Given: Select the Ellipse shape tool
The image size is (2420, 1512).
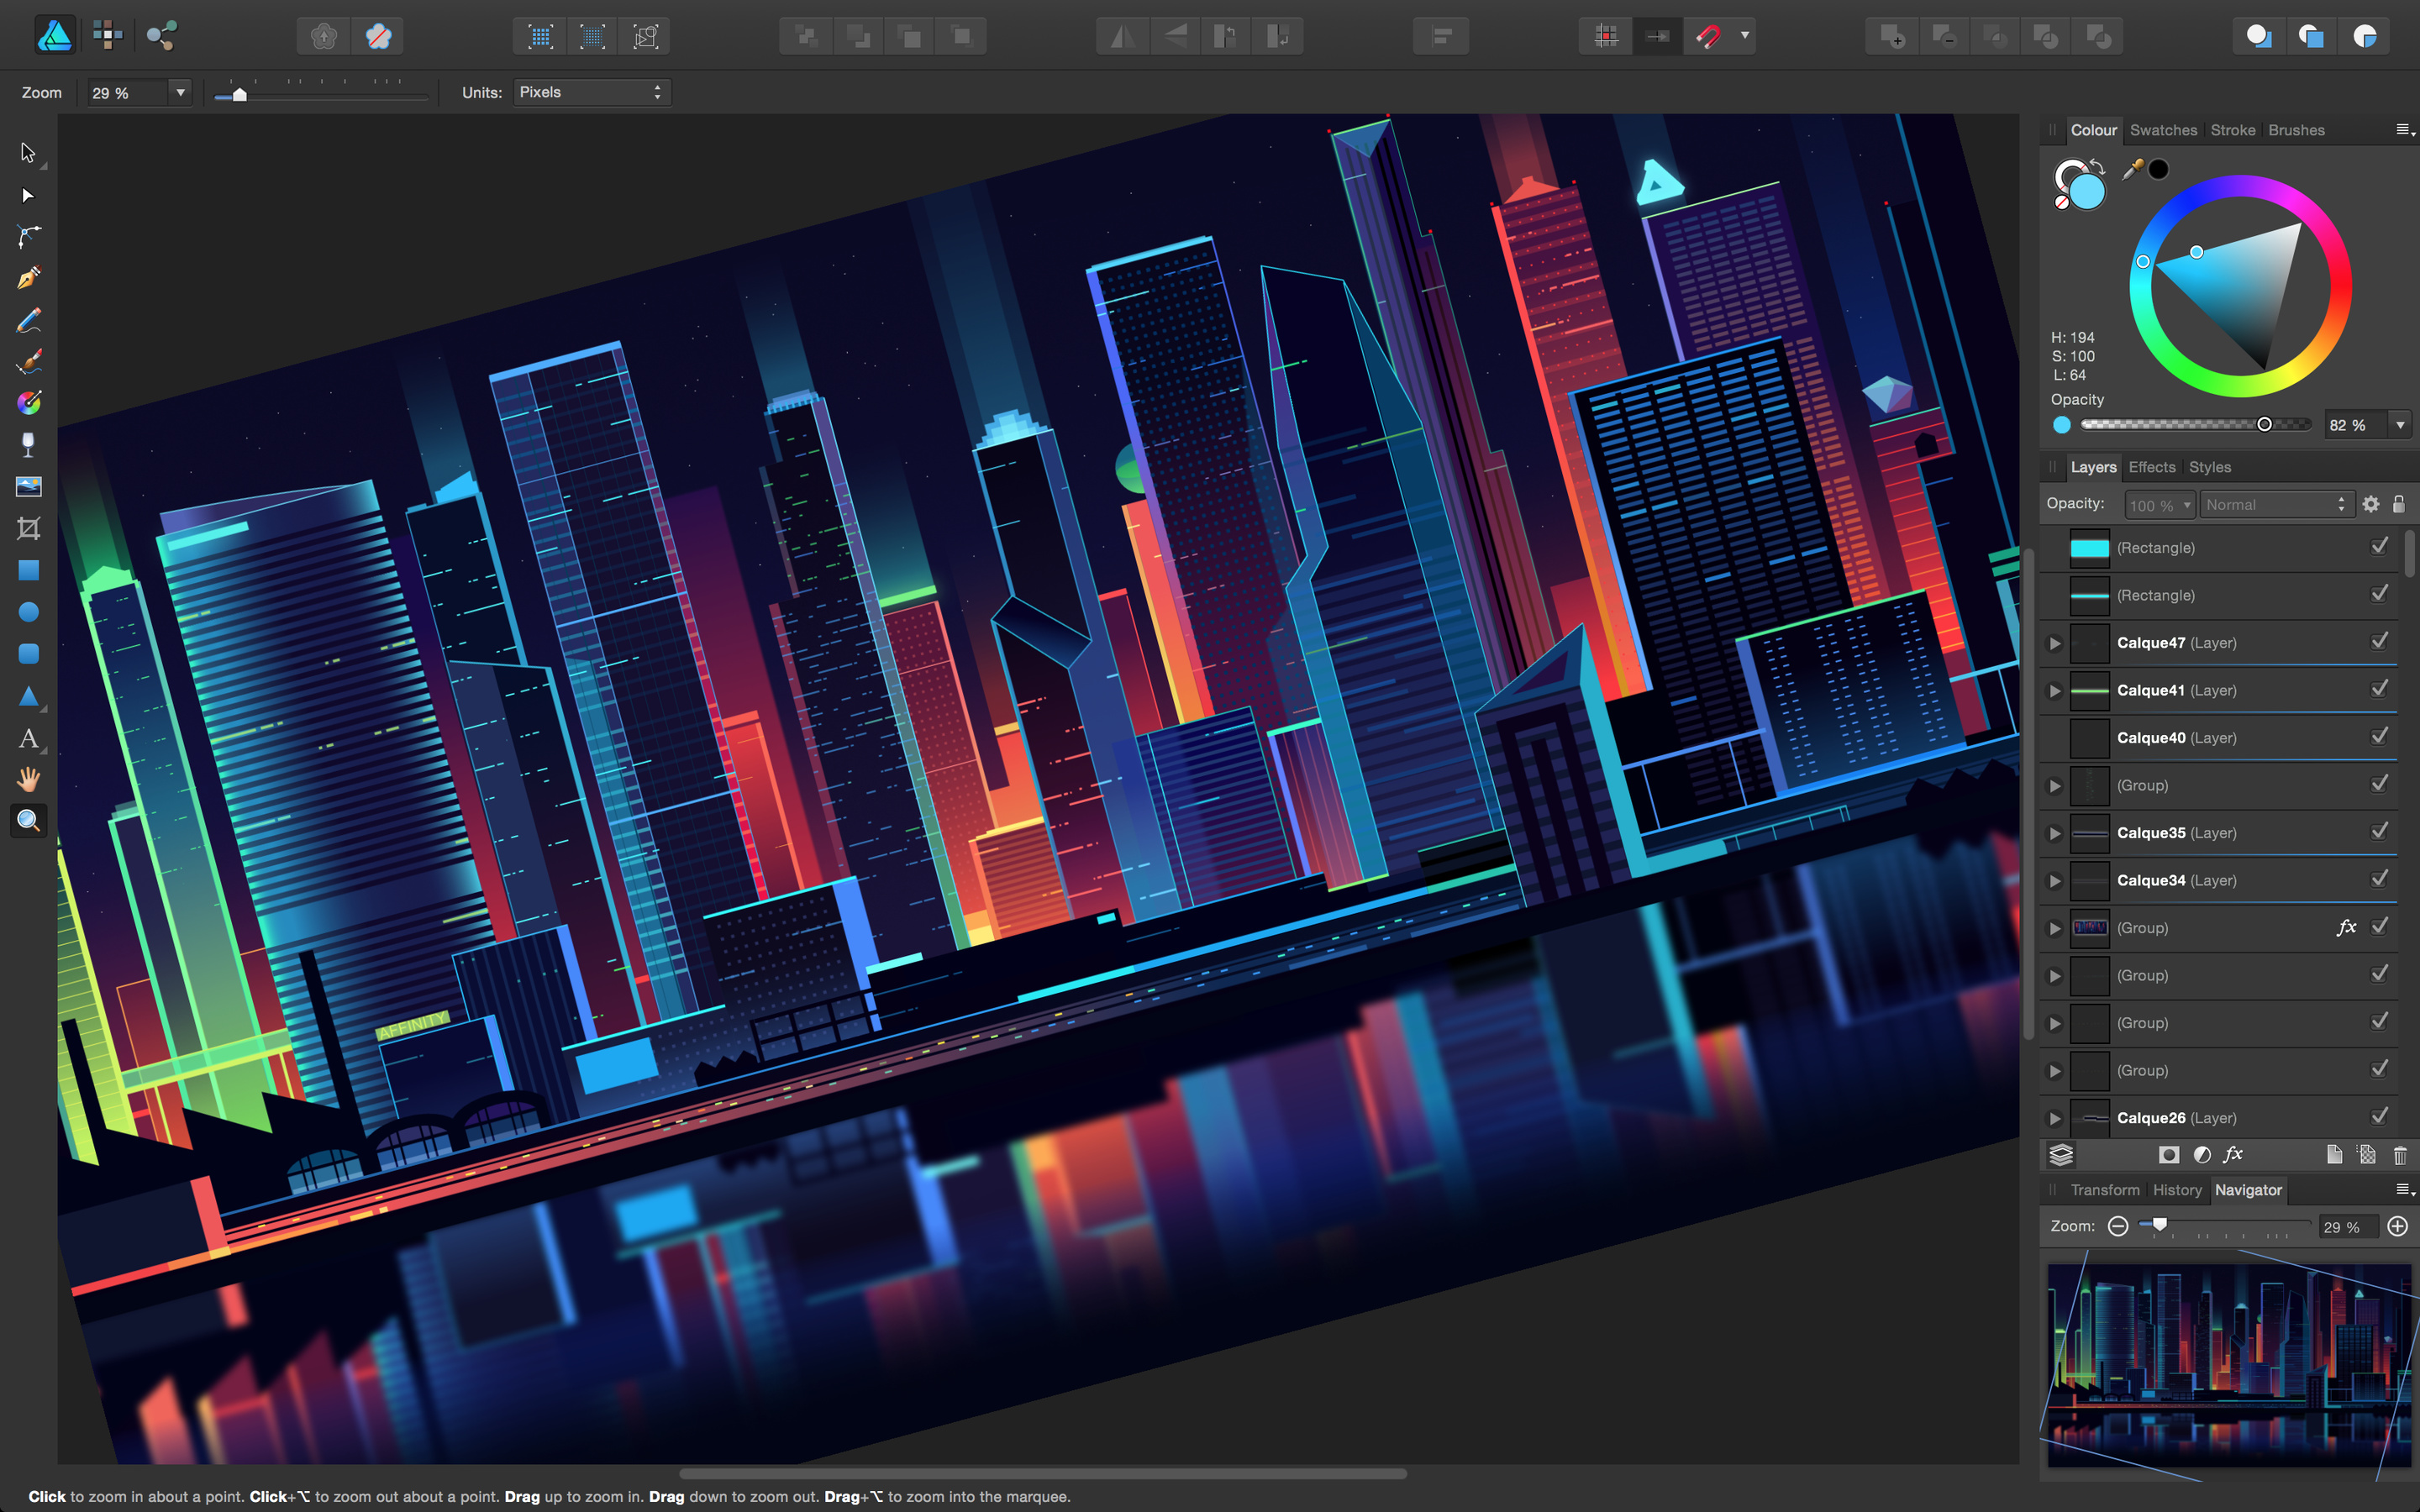Looking at the screenshot, I should point(28,612).
